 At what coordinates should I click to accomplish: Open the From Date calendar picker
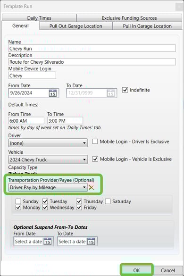coord(53,93)
